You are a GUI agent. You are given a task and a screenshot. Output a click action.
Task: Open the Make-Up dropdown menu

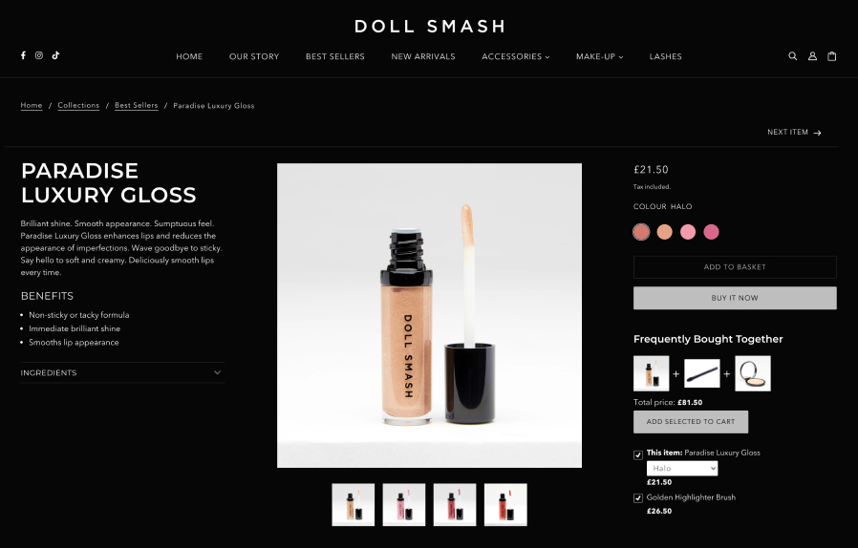click(x=599, y=56)
